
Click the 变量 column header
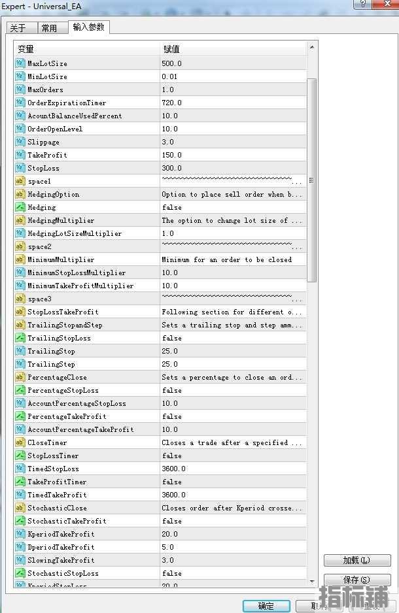click(x=87, y=49)
